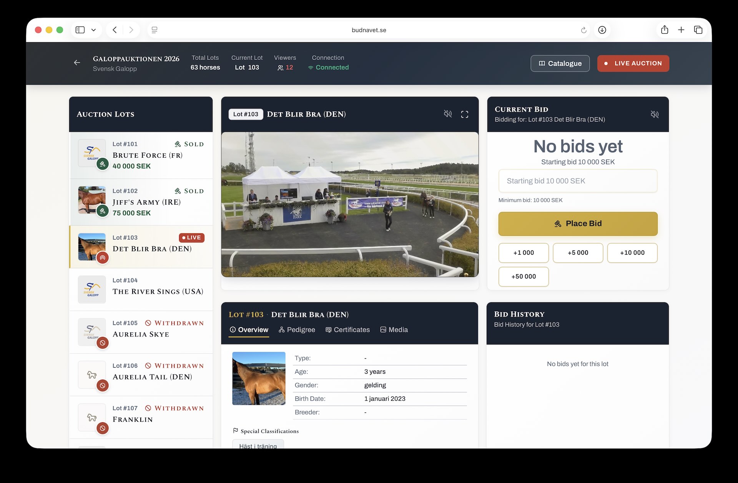Viewport: 738px width, 483px height.
Task: Select Lot #104 The River Sings (USA)
Action: [141, 290]
